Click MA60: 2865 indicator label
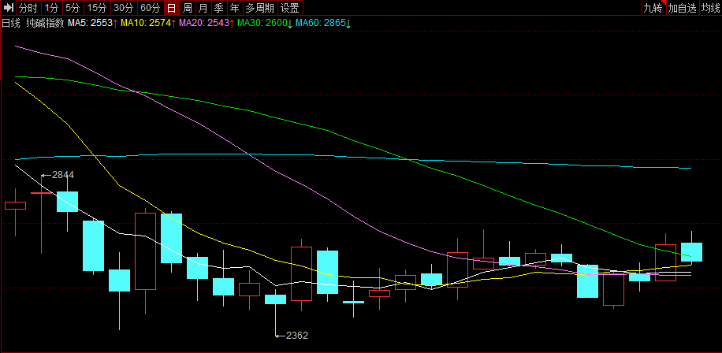The width and height of the screenshot is (722, 353). click(323, 23)
